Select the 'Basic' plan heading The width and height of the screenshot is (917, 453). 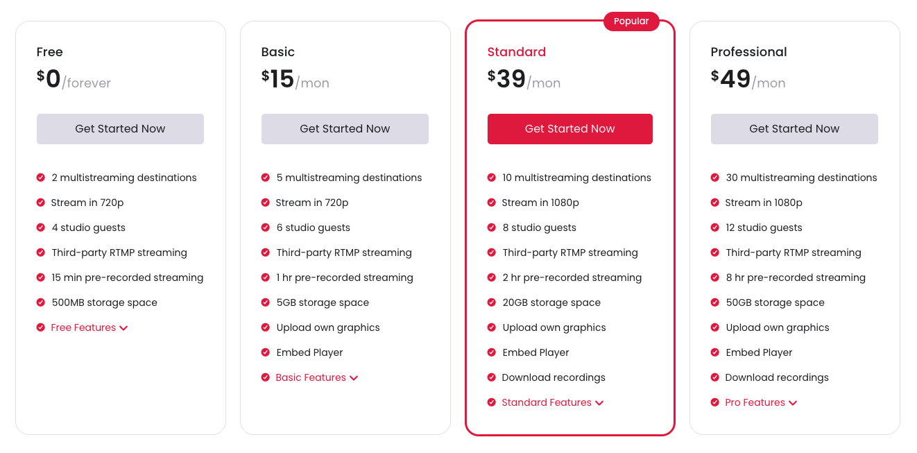[277, 51]
